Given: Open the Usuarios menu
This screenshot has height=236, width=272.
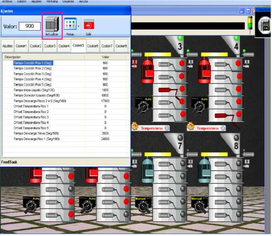Looking at the screenshot, I should pos(68,1).
